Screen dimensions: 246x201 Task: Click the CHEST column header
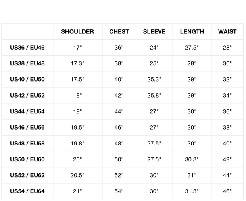[119, 32]
